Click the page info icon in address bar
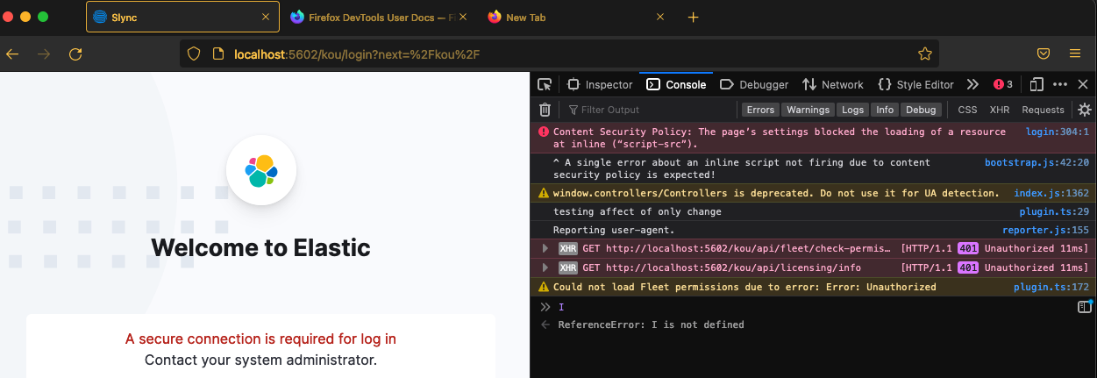 (x=218, y=54)
